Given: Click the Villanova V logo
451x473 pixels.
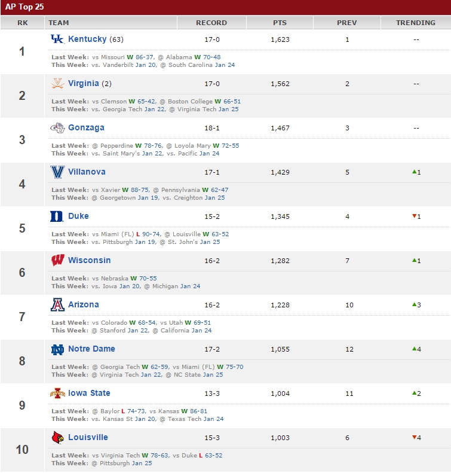Looking at the screenshot, I should tap(57, 172).
